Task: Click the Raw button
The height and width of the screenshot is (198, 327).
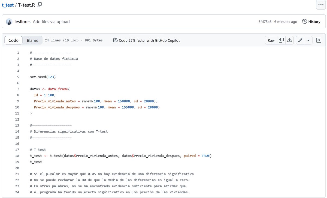Action: [x=271, y=40]
